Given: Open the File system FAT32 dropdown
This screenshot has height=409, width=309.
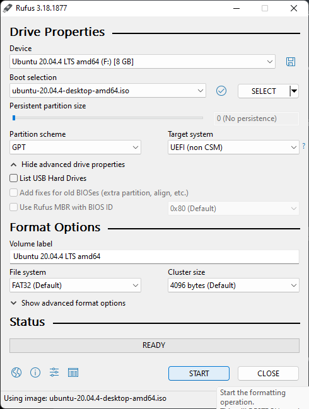Looking at the screenshot, I should tap(75, 285).
